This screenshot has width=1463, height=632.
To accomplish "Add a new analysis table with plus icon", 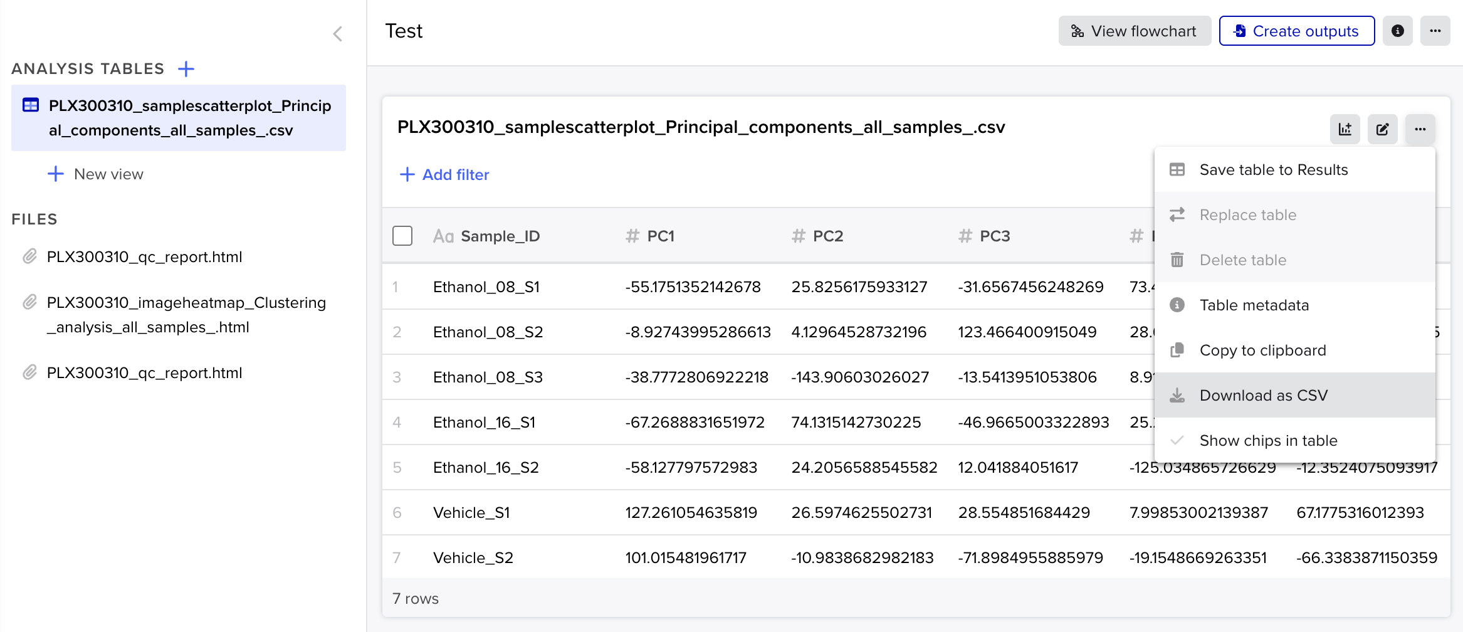I will click(x=186, y=68).
